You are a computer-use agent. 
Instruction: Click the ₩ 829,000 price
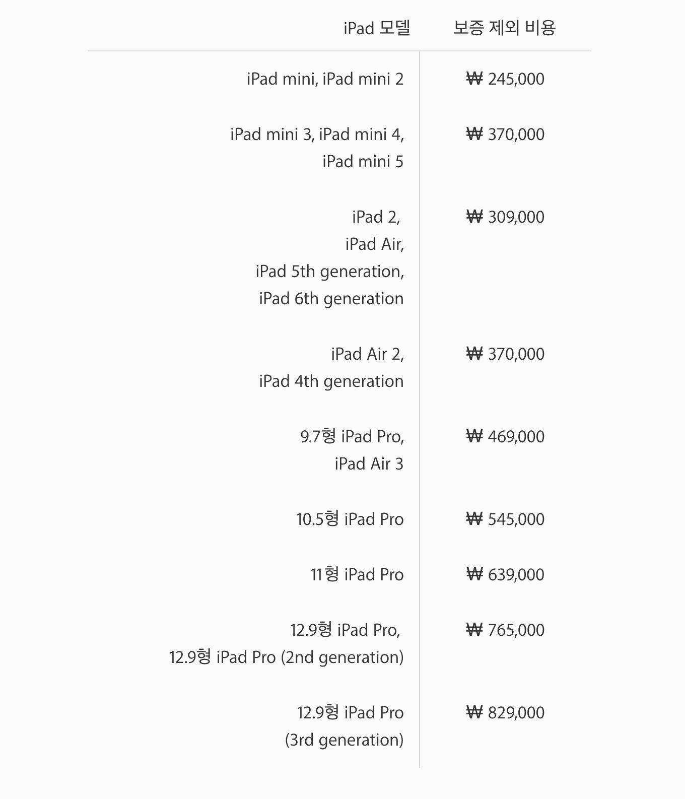tap(505, 713)
